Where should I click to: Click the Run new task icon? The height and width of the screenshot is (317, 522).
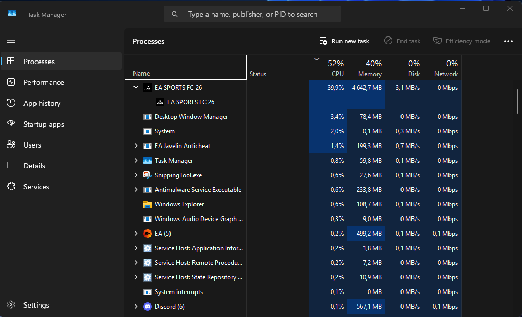pyautogui.click(x=323, y=41)
